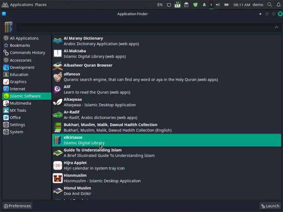
Task: Click the Office category document icon
Action: (6, 118)
